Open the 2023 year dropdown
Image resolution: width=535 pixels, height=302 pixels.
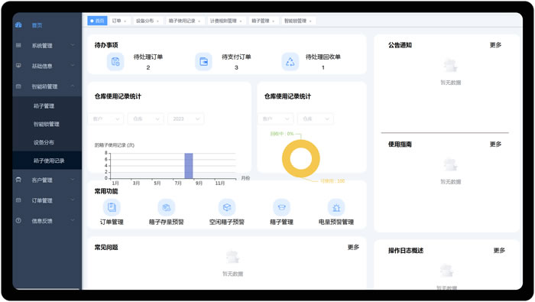(186, 119)
